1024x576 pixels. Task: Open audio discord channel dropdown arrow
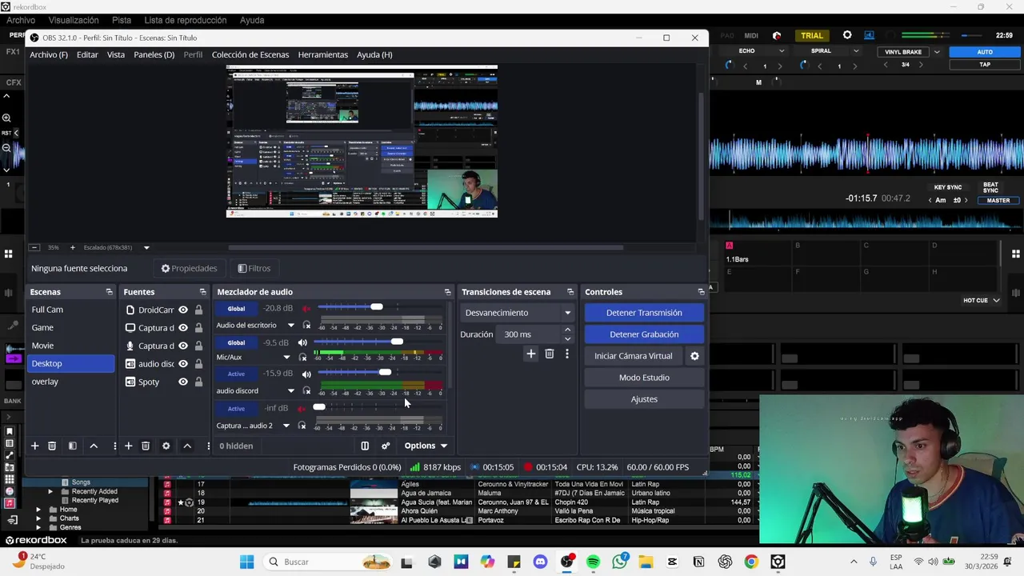(x=290, y=391)
